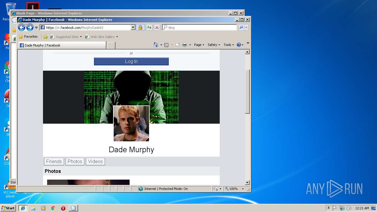
Task: Open Web Slice Gallery link
Action: [x=100, y=37]
